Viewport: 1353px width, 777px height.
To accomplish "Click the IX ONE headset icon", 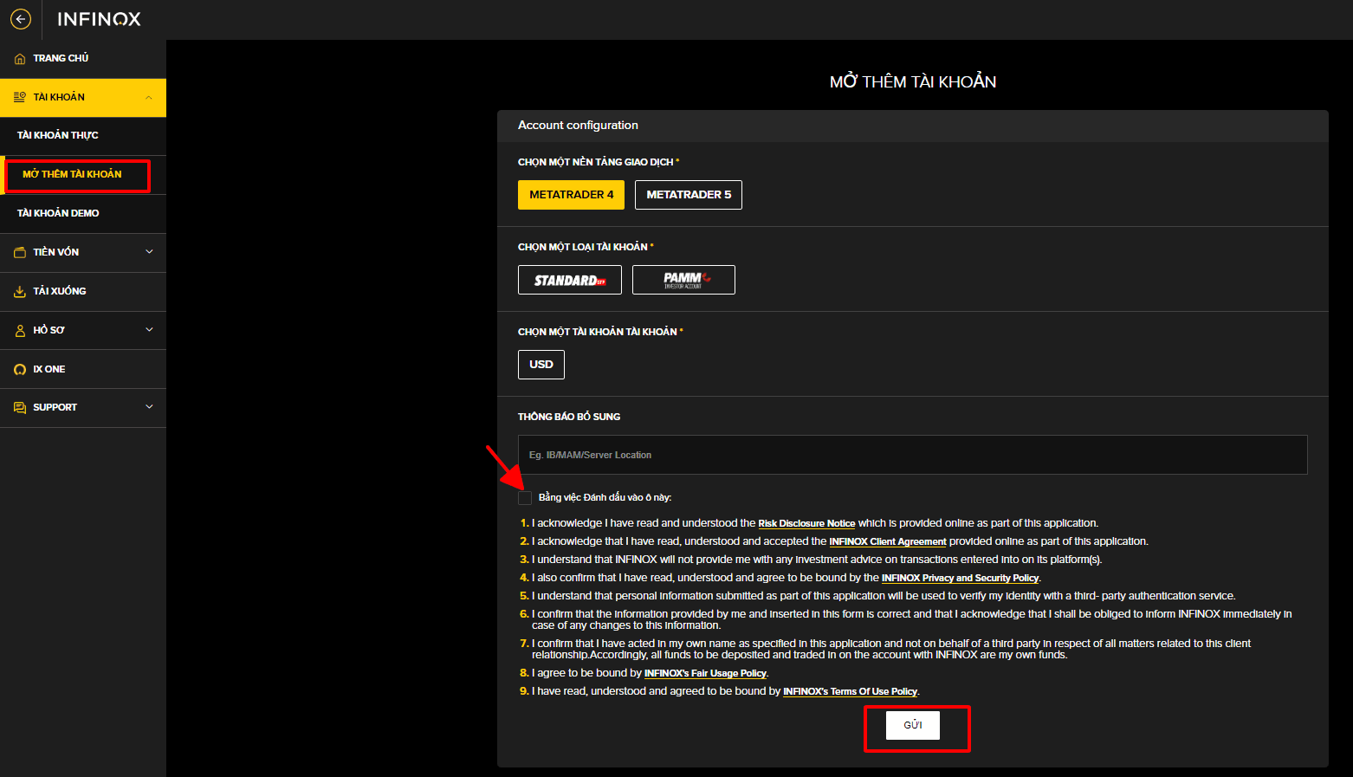I will pos(20,369).
